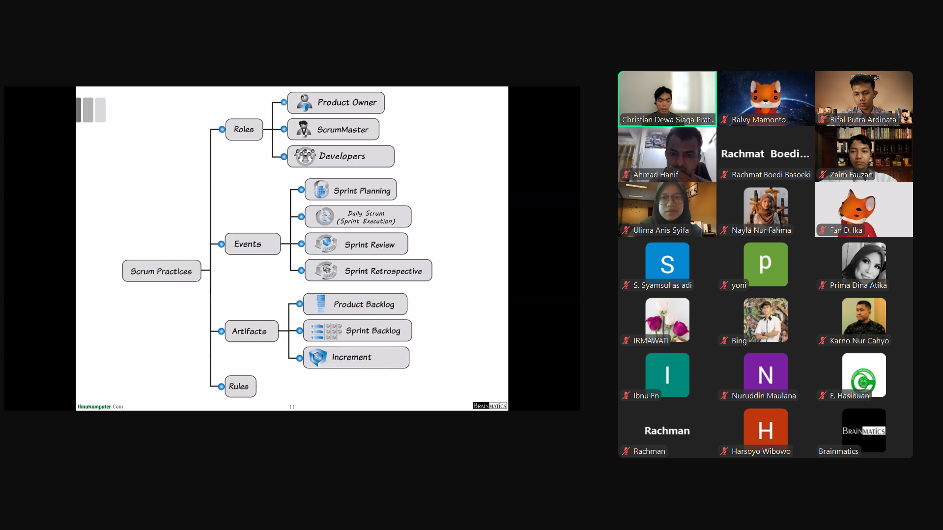Select the Rules node in mind map
Screen dimensions: 943x530
click(239, 387)
